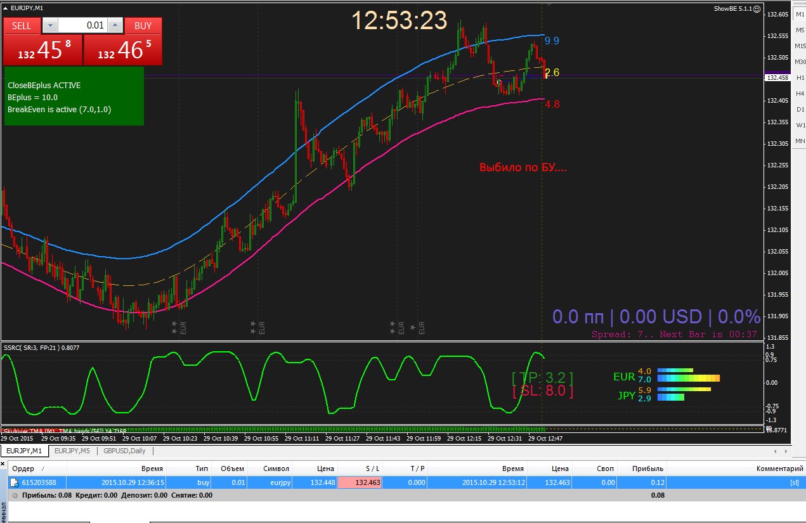Click the 12:53:23 clock display

[400, 20]
